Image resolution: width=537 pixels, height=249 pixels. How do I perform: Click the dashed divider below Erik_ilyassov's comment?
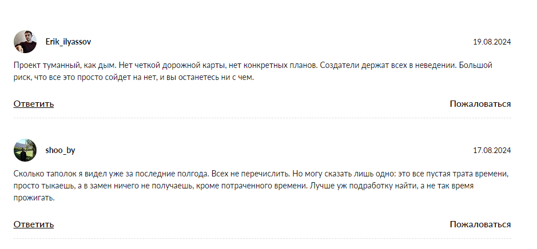(x=262, y=118)
